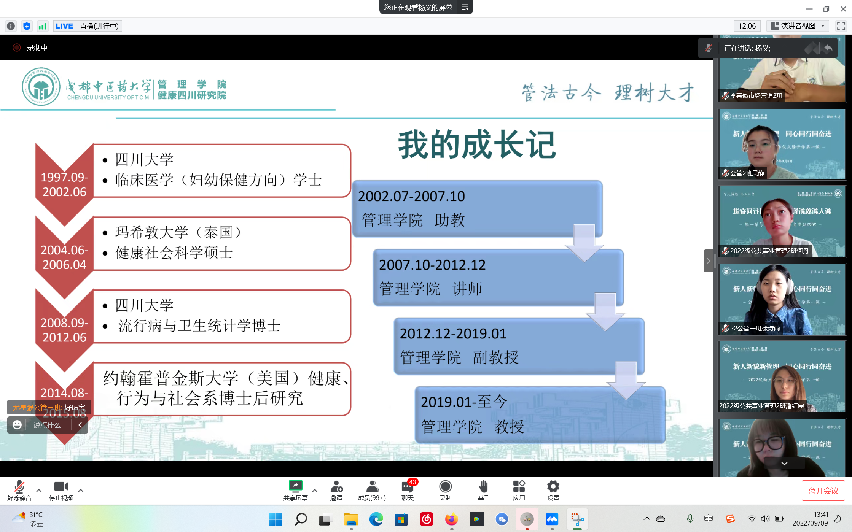Unmute the microphone (解除静音)
The image size is (852, 532).
point(19,491)
